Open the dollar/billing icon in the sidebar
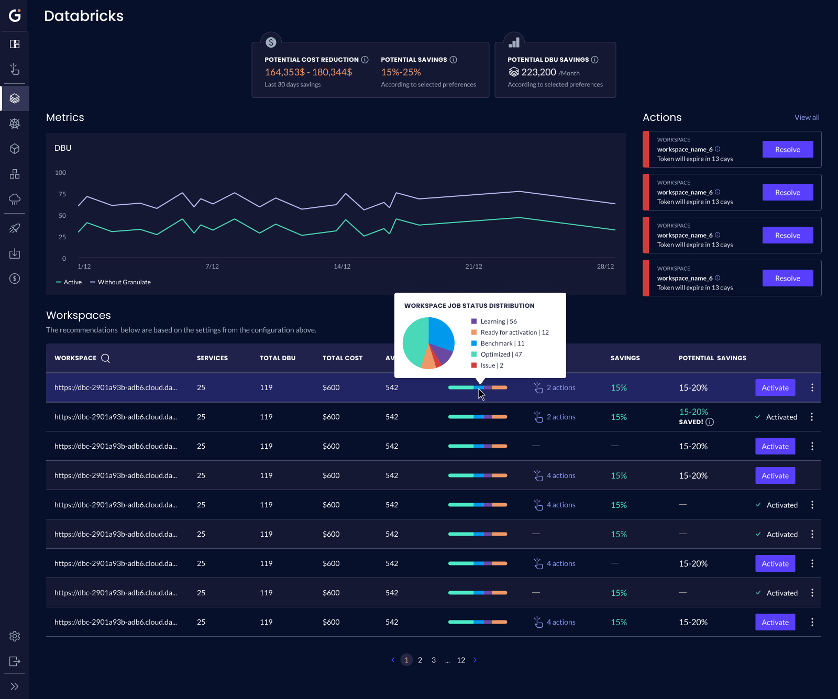This screenshot has height=699, width=838. tap(15, 279)
